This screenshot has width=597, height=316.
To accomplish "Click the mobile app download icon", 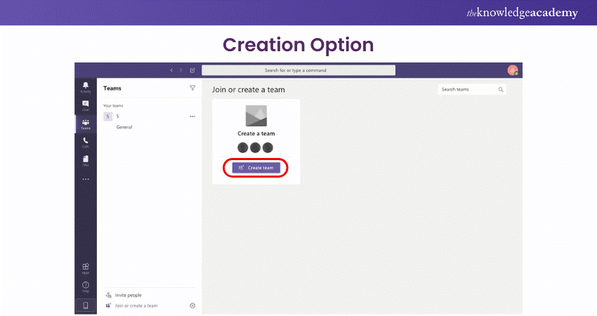I will click(86, 305).
